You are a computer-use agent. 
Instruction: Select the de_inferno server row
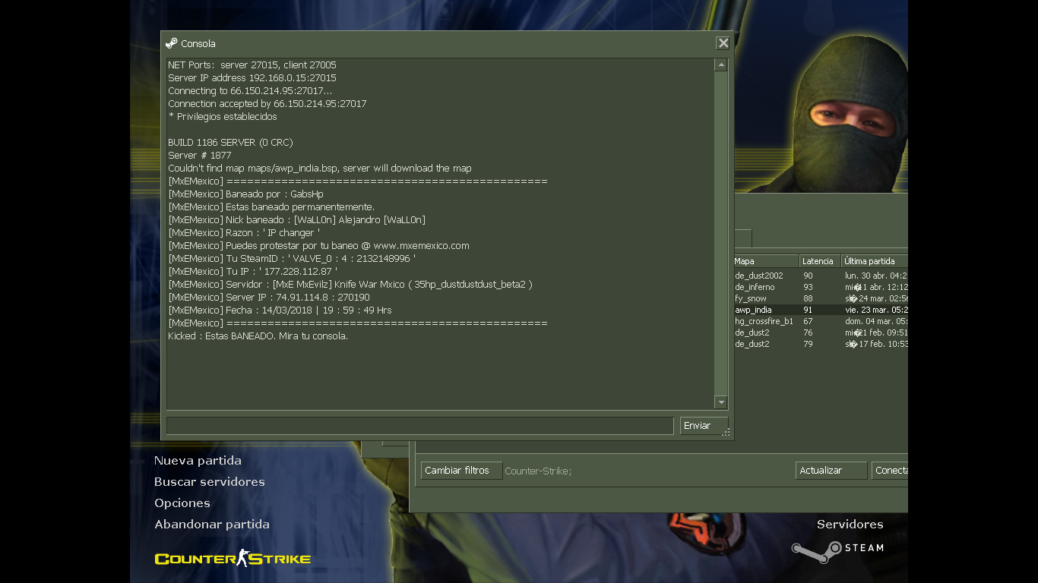(821, 287)
